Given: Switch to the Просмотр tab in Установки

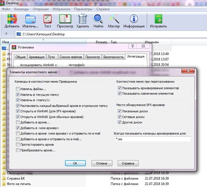Looking at the screenshot, I should 93,57.
